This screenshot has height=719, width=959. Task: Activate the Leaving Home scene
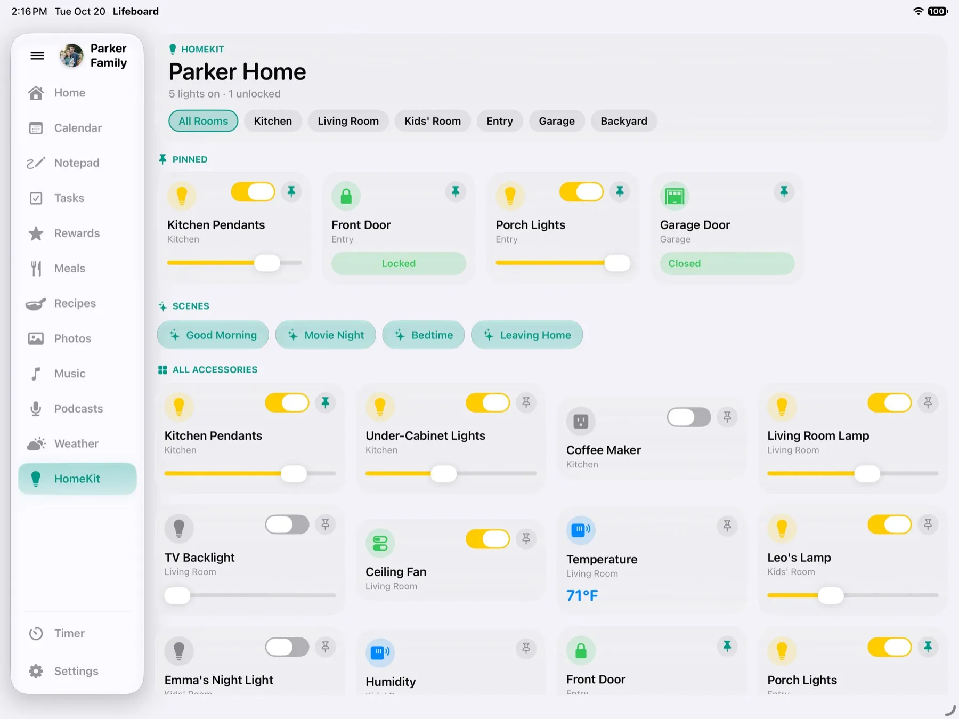[x=527, y=335]
